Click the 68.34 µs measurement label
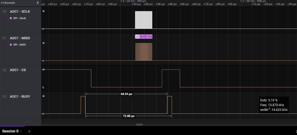 coord(126,94)
